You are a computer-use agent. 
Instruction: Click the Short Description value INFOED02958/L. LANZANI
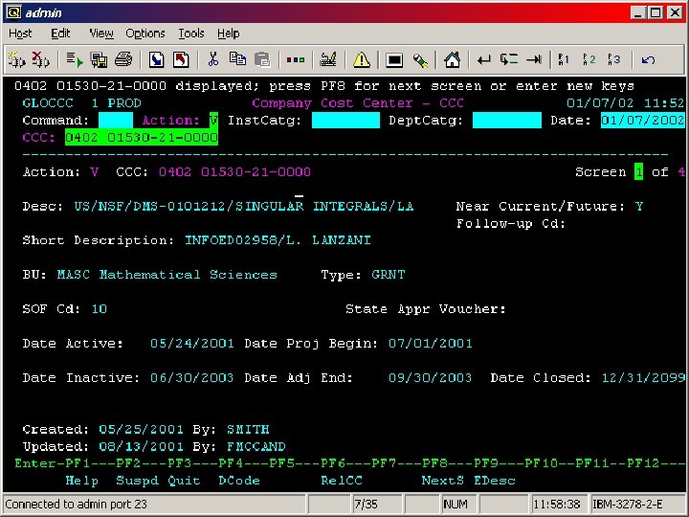[278, 240]
